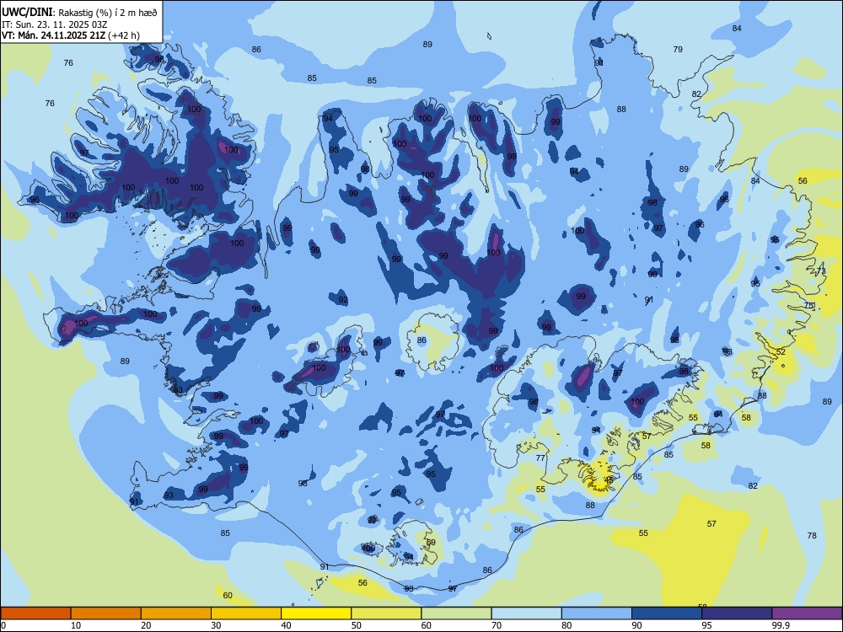Click the bright yellow 40–50 legend swatch
The width and height of the screenshot is (843, 632).
tap(316, 613)
